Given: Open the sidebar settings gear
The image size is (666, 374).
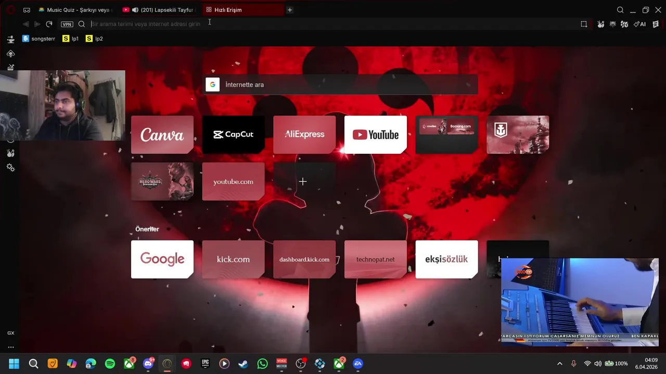Looking at the screenshot, I should pos(10,168).
